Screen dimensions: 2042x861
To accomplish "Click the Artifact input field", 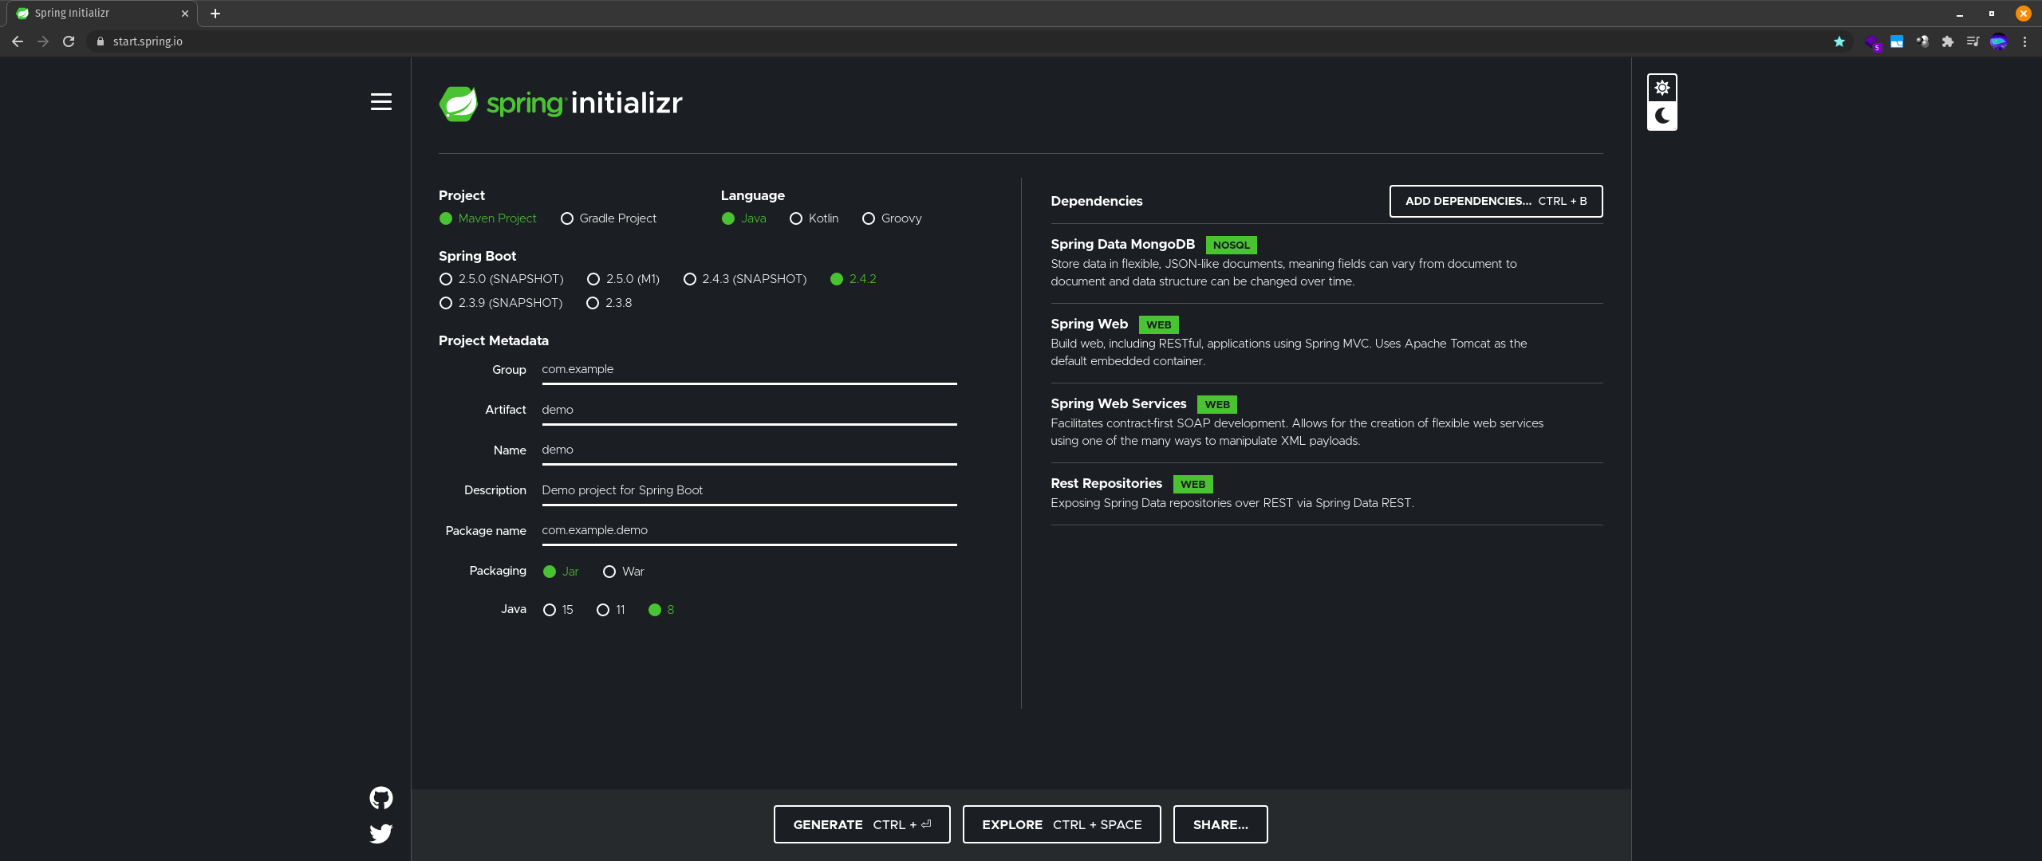I will coord(749,411).
